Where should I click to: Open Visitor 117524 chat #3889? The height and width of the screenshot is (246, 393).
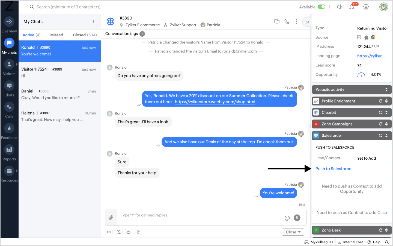pos(60,73)
